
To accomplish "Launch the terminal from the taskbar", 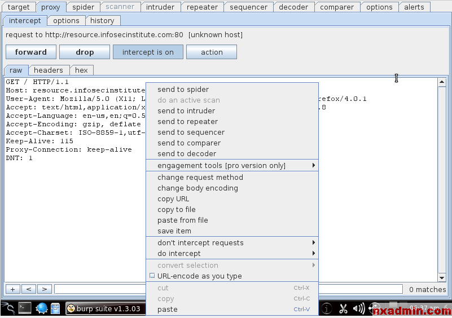I will pyautogui.click(x=25, y=308).
